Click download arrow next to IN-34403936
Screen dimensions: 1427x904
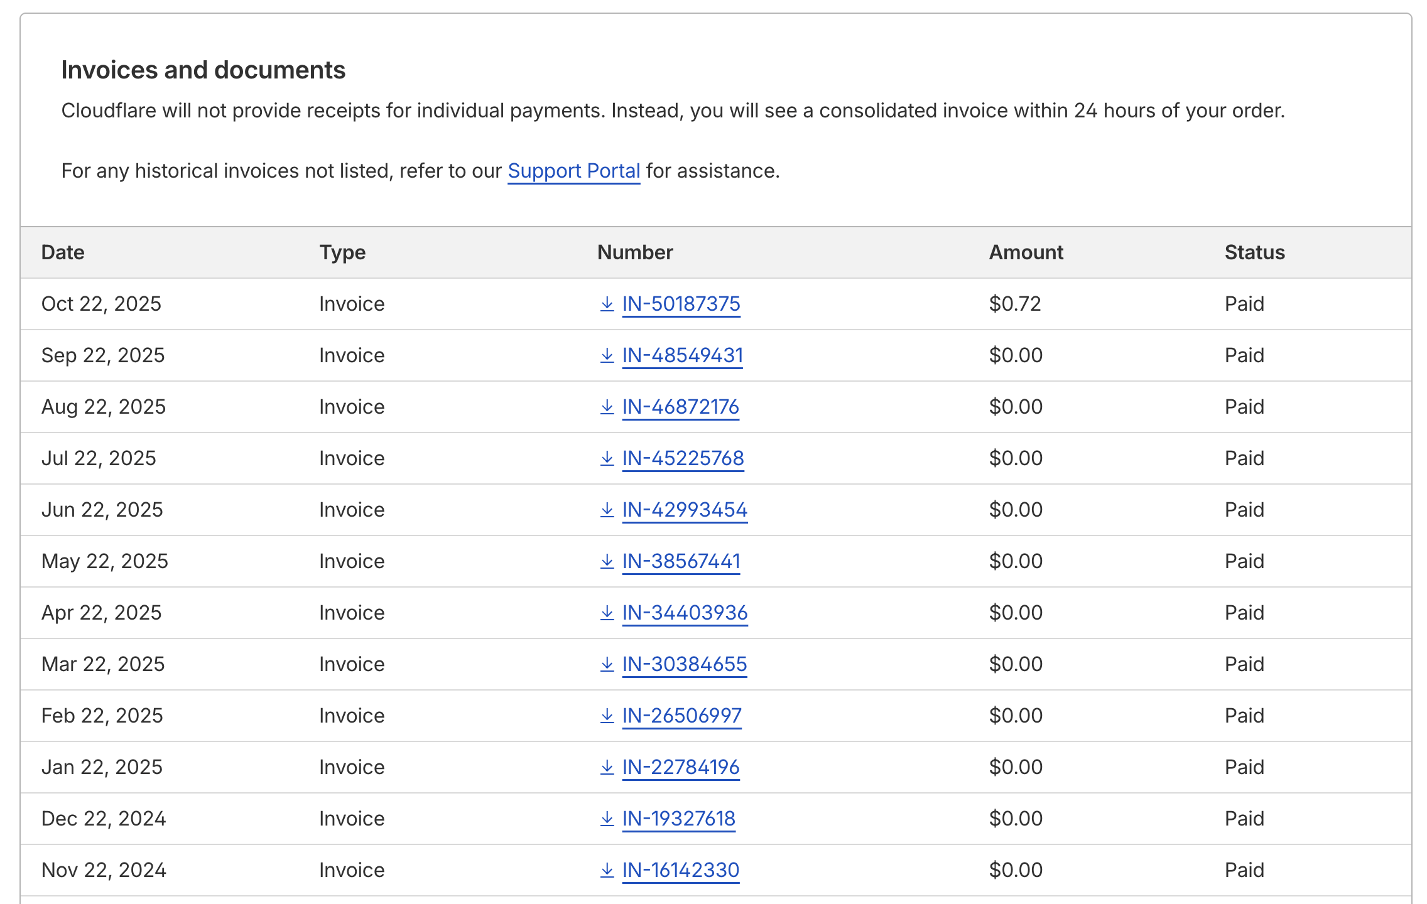pyautogui.click(x=607, y=613)
